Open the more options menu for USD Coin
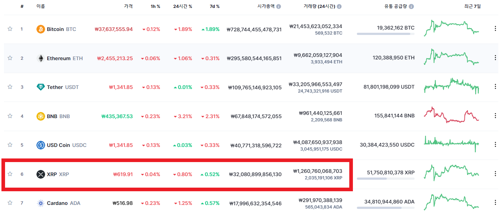This screenshot has width=503, height=215. pos(495,145)
